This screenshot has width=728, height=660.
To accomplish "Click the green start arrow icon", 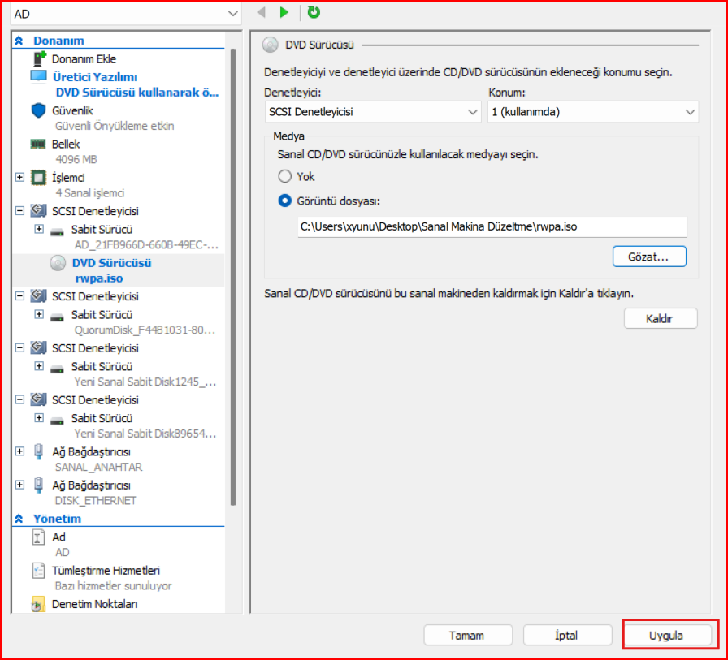I will click(284, 12).
